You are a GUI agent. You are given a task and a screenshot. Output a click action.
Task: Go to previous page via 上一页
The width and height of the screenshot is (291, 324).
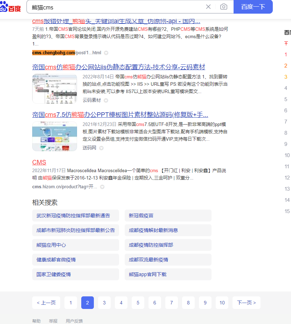(x=46, y=303)
